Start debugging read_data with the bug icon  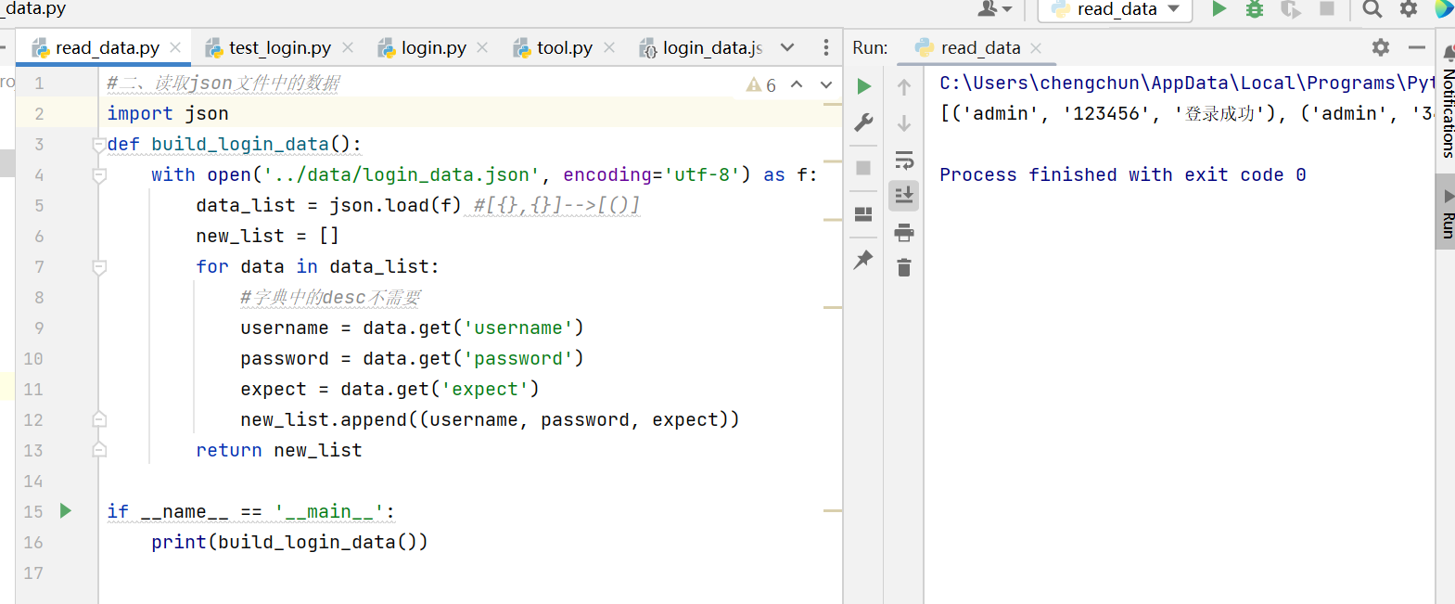tap(1255, 9)
